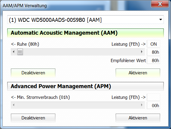
Task: Click the APM slider left arrow
Action: coord(14,105)
